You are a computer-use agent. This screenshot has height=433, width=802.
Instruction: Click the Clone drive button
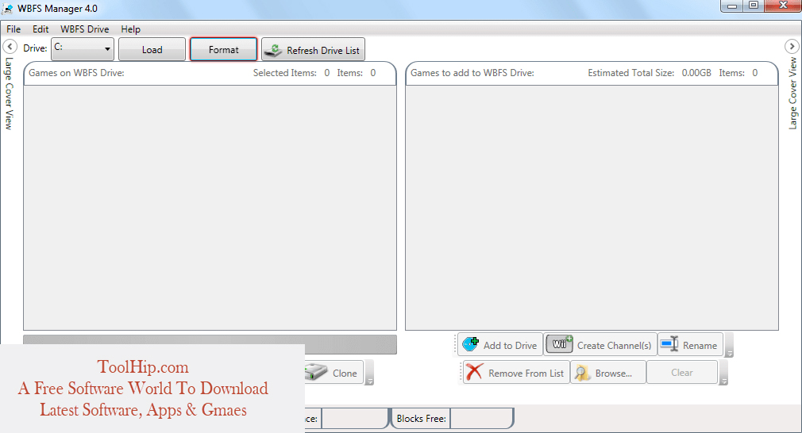[x=334, y=373]
